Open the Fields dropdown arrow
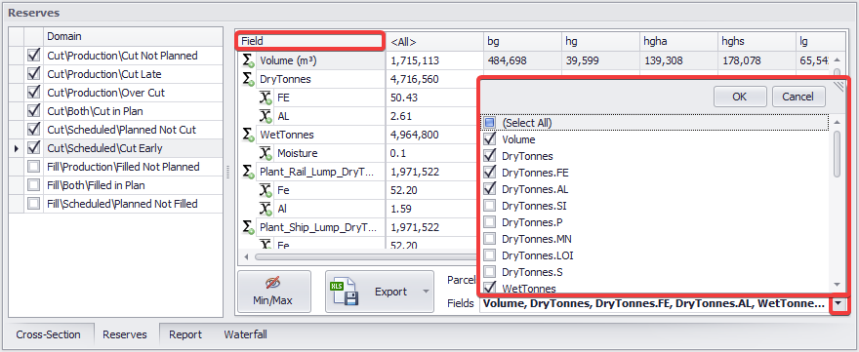 [839, 303]
